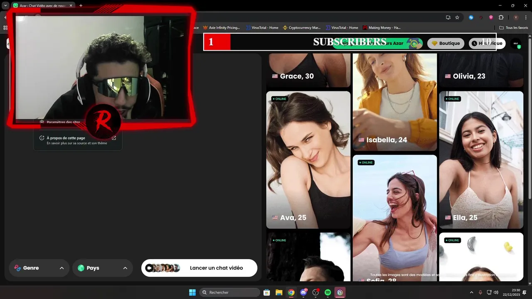Image resolution: width=532 pixels, height=299 pixels.
Task: Open the Extensions puzzle menu
Action: (501, 17)
